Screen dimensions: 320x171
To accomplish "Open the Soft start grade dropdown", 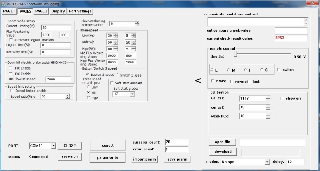I will tap(133, 94).
